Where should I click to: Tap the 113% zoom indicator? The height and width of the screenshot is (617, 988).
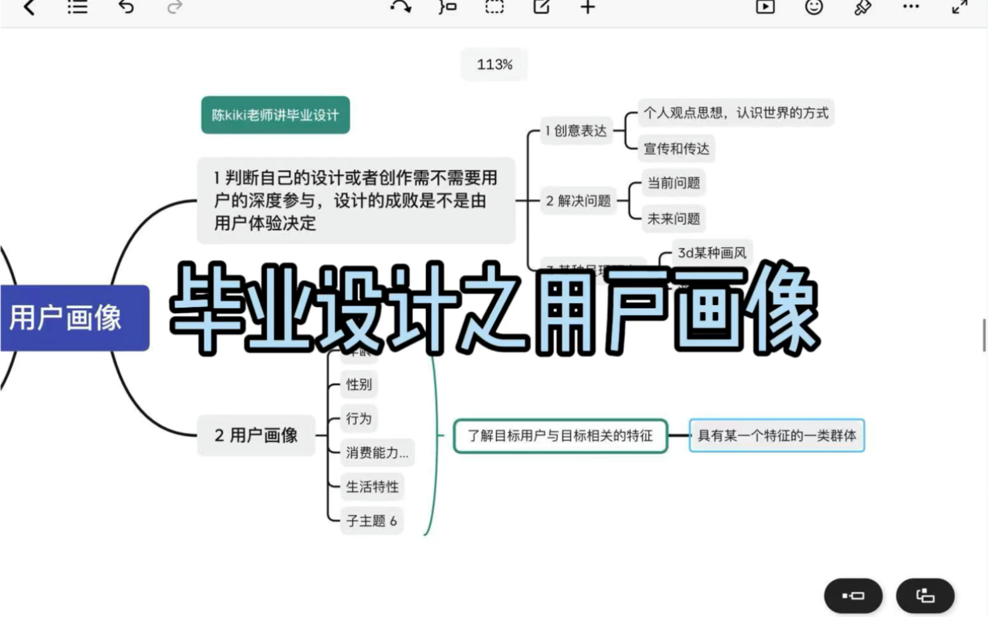point(495,64)
